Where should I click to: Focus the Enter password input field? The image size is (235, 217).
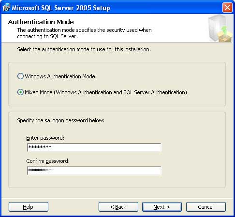tap(94, 147)
